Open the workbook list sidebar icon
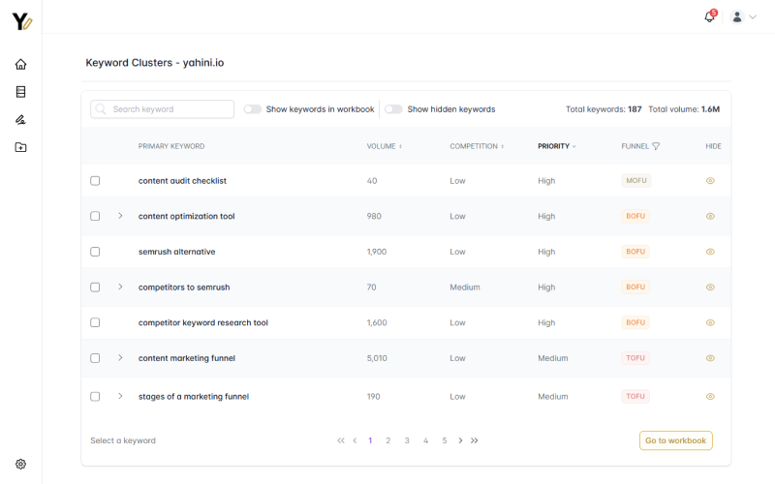 click(20, 92)
